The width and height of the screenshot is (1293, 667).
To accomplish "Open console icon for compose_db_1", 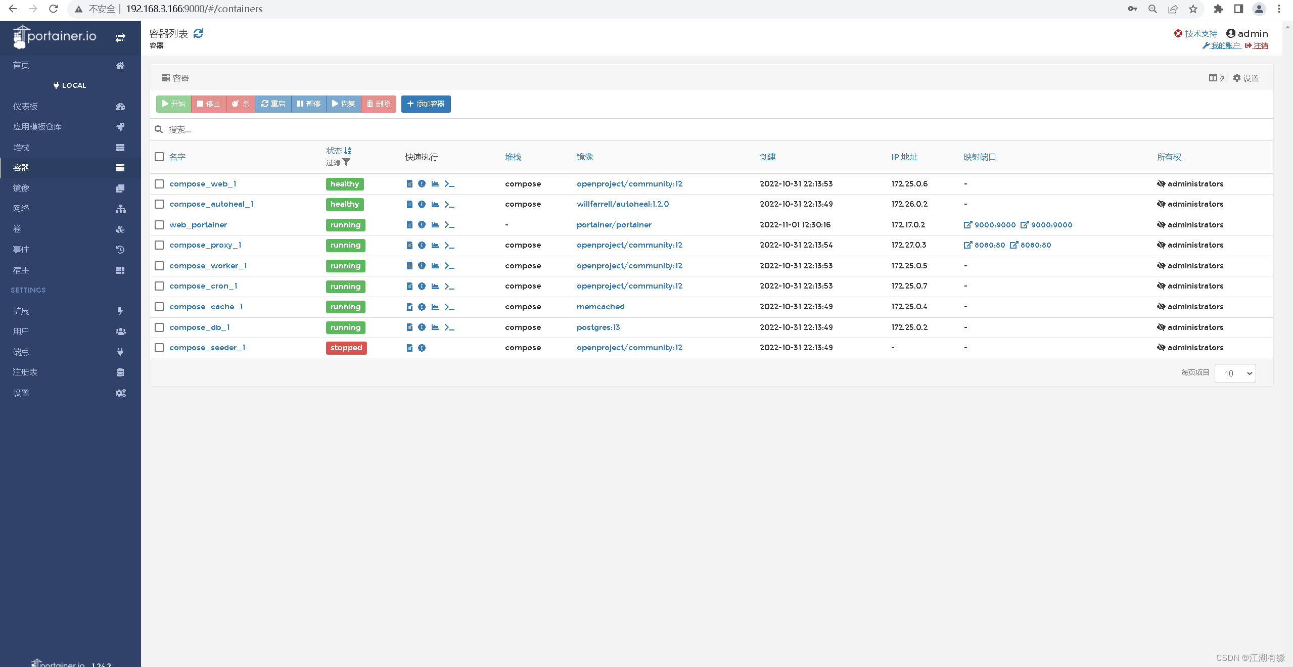I will click(449, 327).
